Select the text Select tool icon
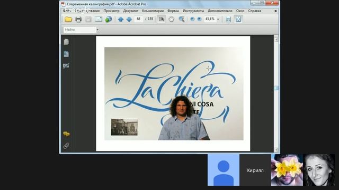Viewport: 339px width, 190px height. (x=161, y=19)
